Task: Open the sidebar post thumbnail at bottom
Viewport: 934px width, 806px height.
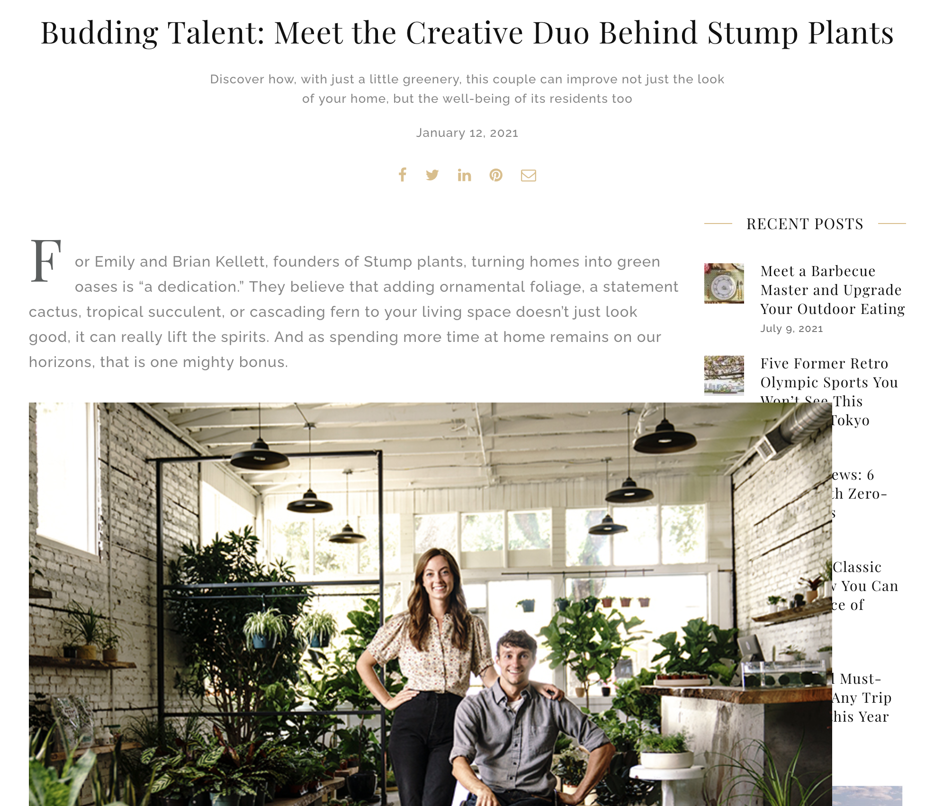Action: tap(867, 796)
